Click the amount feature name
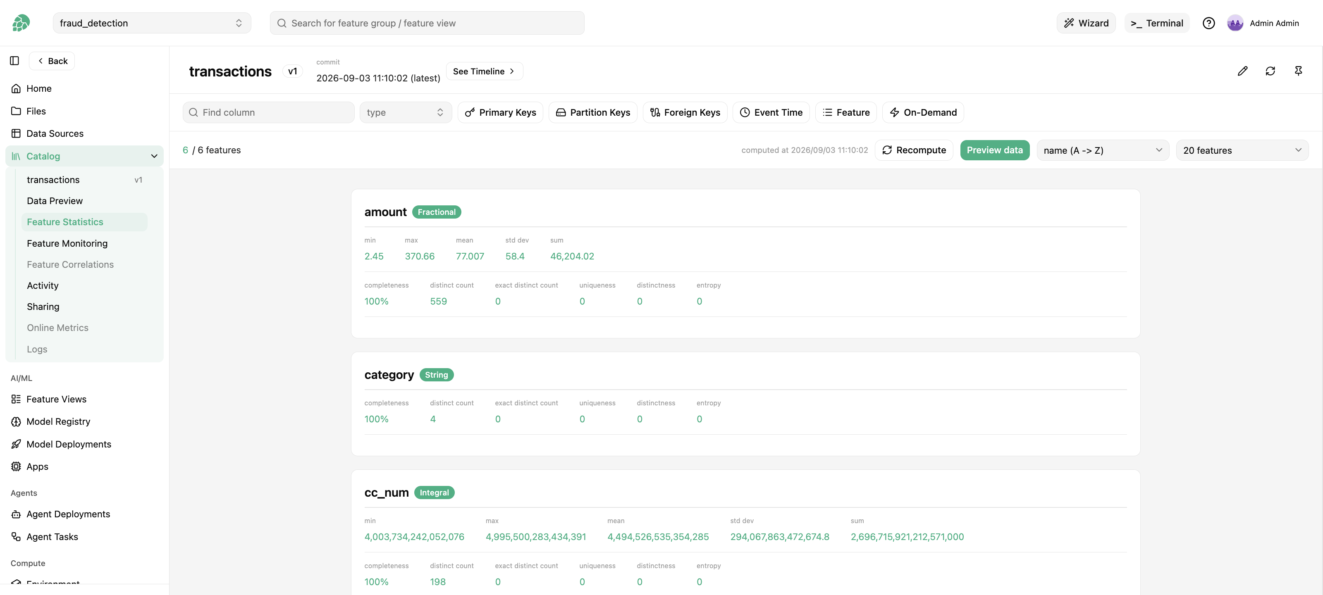 point(385,212)
